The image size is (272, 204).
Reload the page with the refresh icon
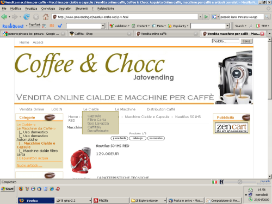(x=27, y=17)
